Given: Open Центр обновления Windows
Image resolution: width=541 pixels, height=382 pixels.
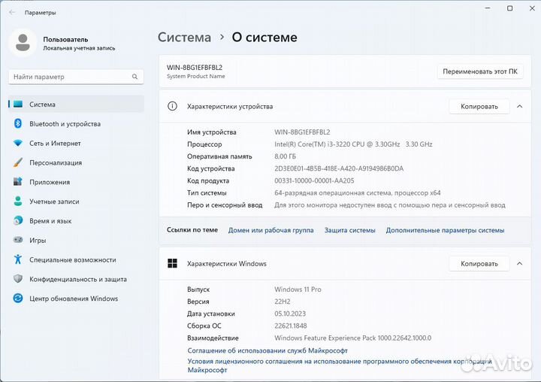Looking at the screenshot, I should [x=76, y=299].
